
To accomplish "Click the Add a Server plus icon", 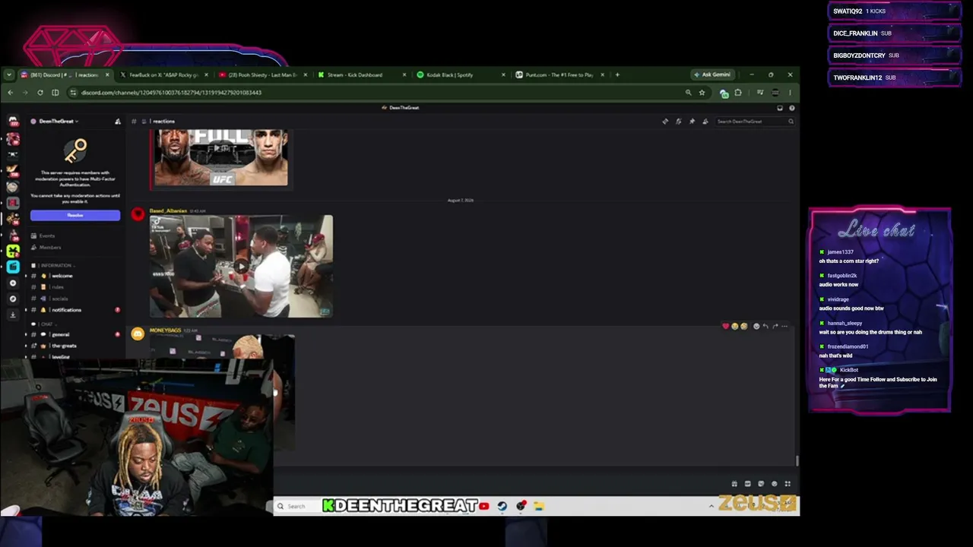I will click(13, 283).
